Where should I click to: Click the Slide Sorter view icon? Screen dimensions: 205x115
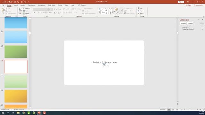173,110
